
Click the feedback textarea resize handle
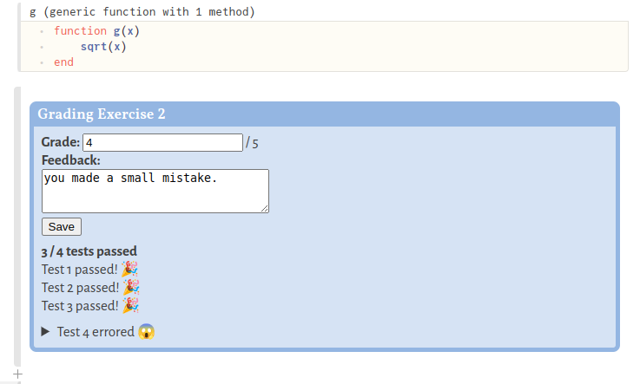point(265,209)
